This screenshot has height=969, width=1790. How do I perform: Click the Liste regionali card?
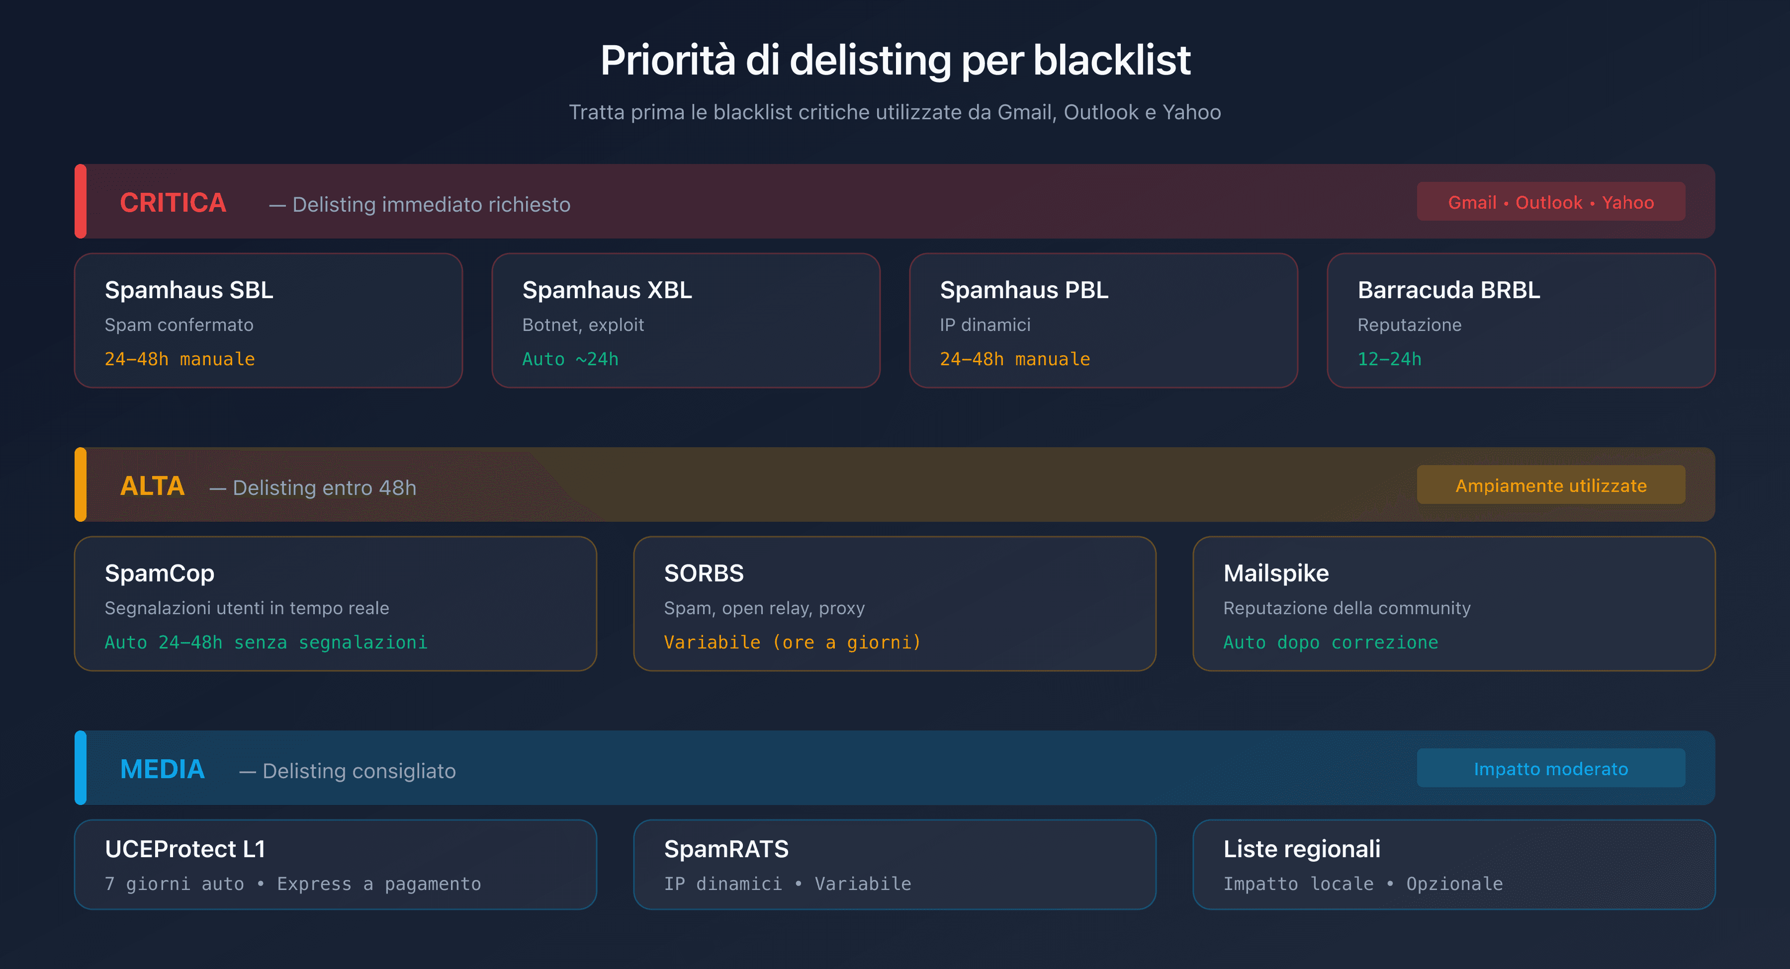coord(1454,864)
